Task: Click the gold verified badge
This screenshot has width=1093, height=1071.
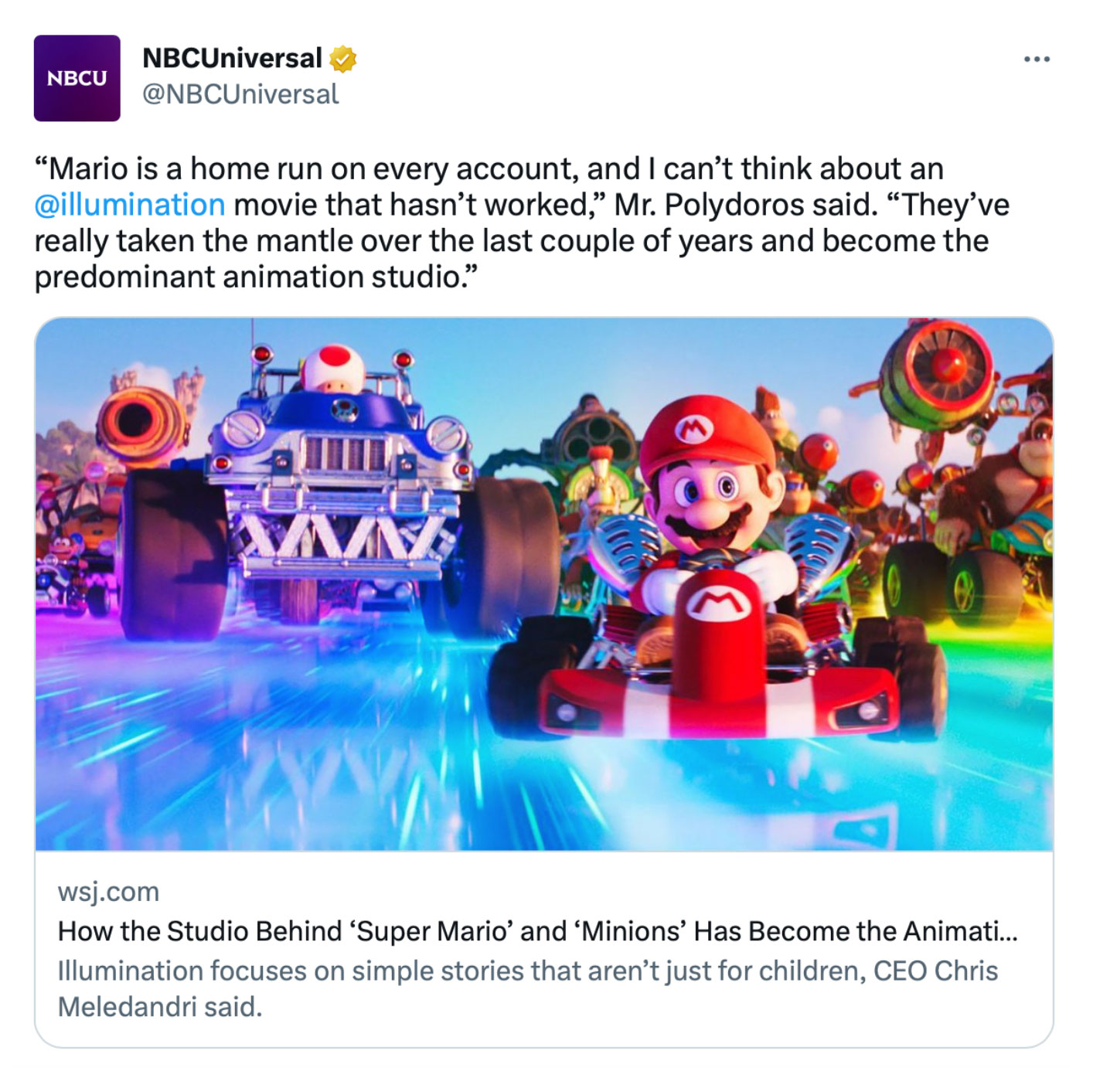Action: (x=342, y=59)
